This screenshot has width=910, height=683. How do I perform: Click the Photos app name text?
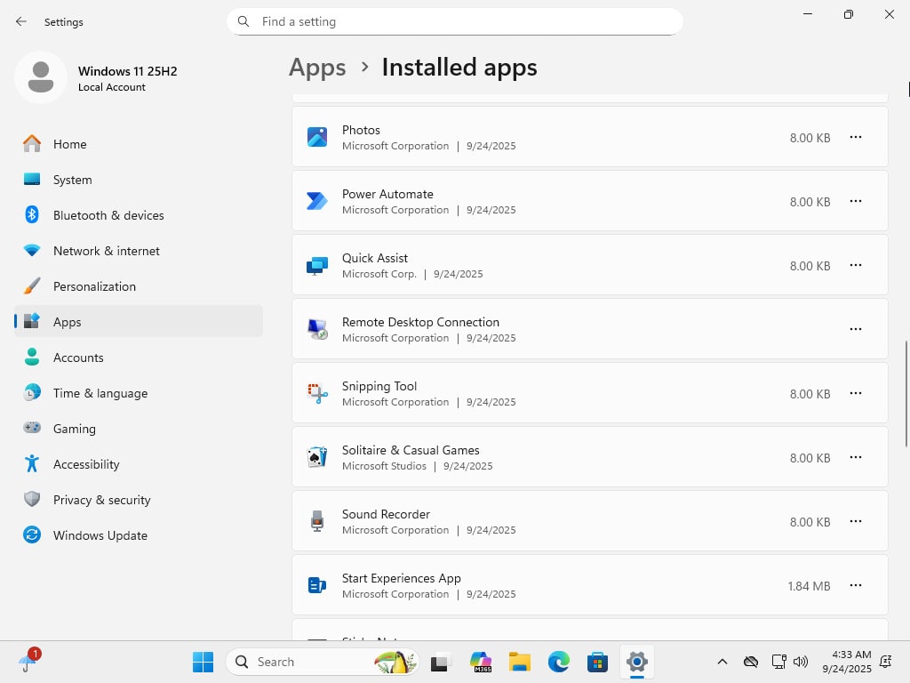point(361,130)
